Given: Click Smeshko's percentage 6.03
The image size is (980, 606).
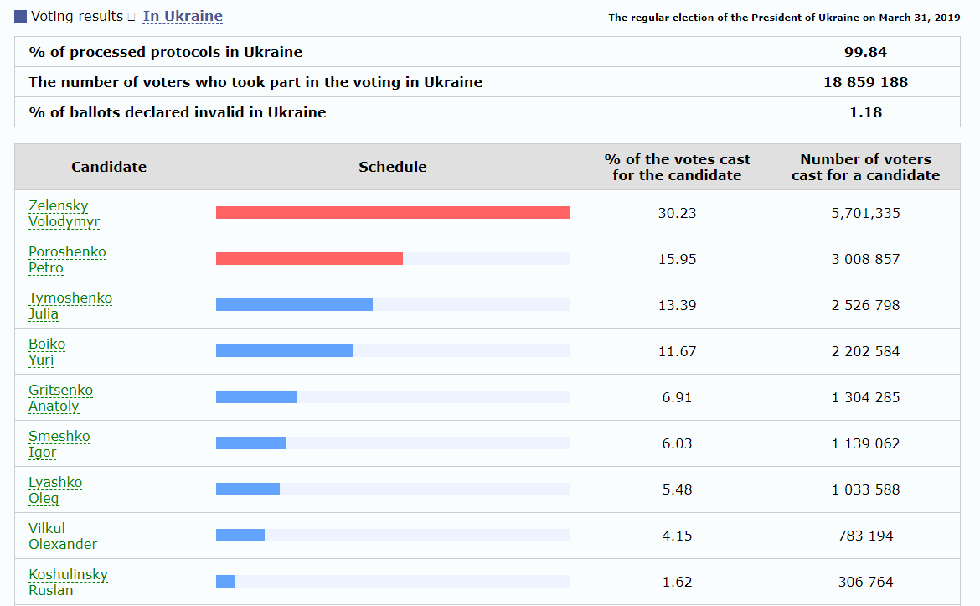Looking at the screenshot, I should 677,443.
